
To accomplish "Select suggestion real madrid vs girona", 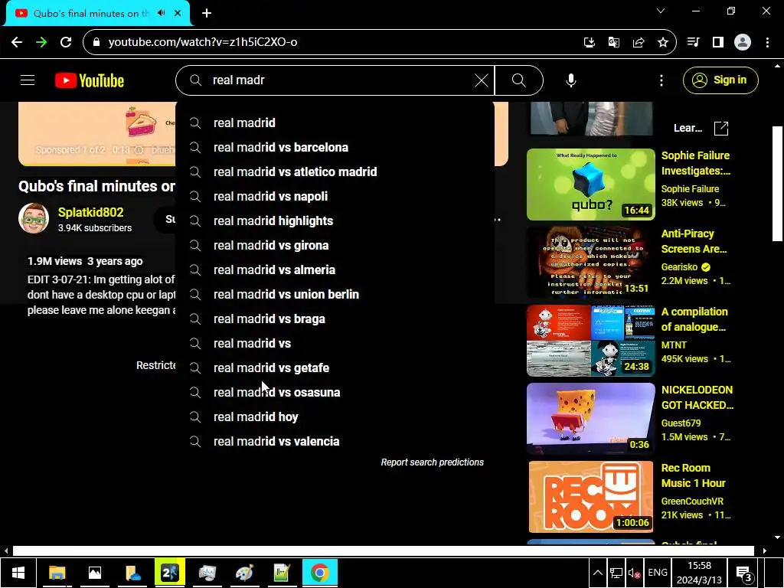I will pyautogui.click(x=335, y=245).
